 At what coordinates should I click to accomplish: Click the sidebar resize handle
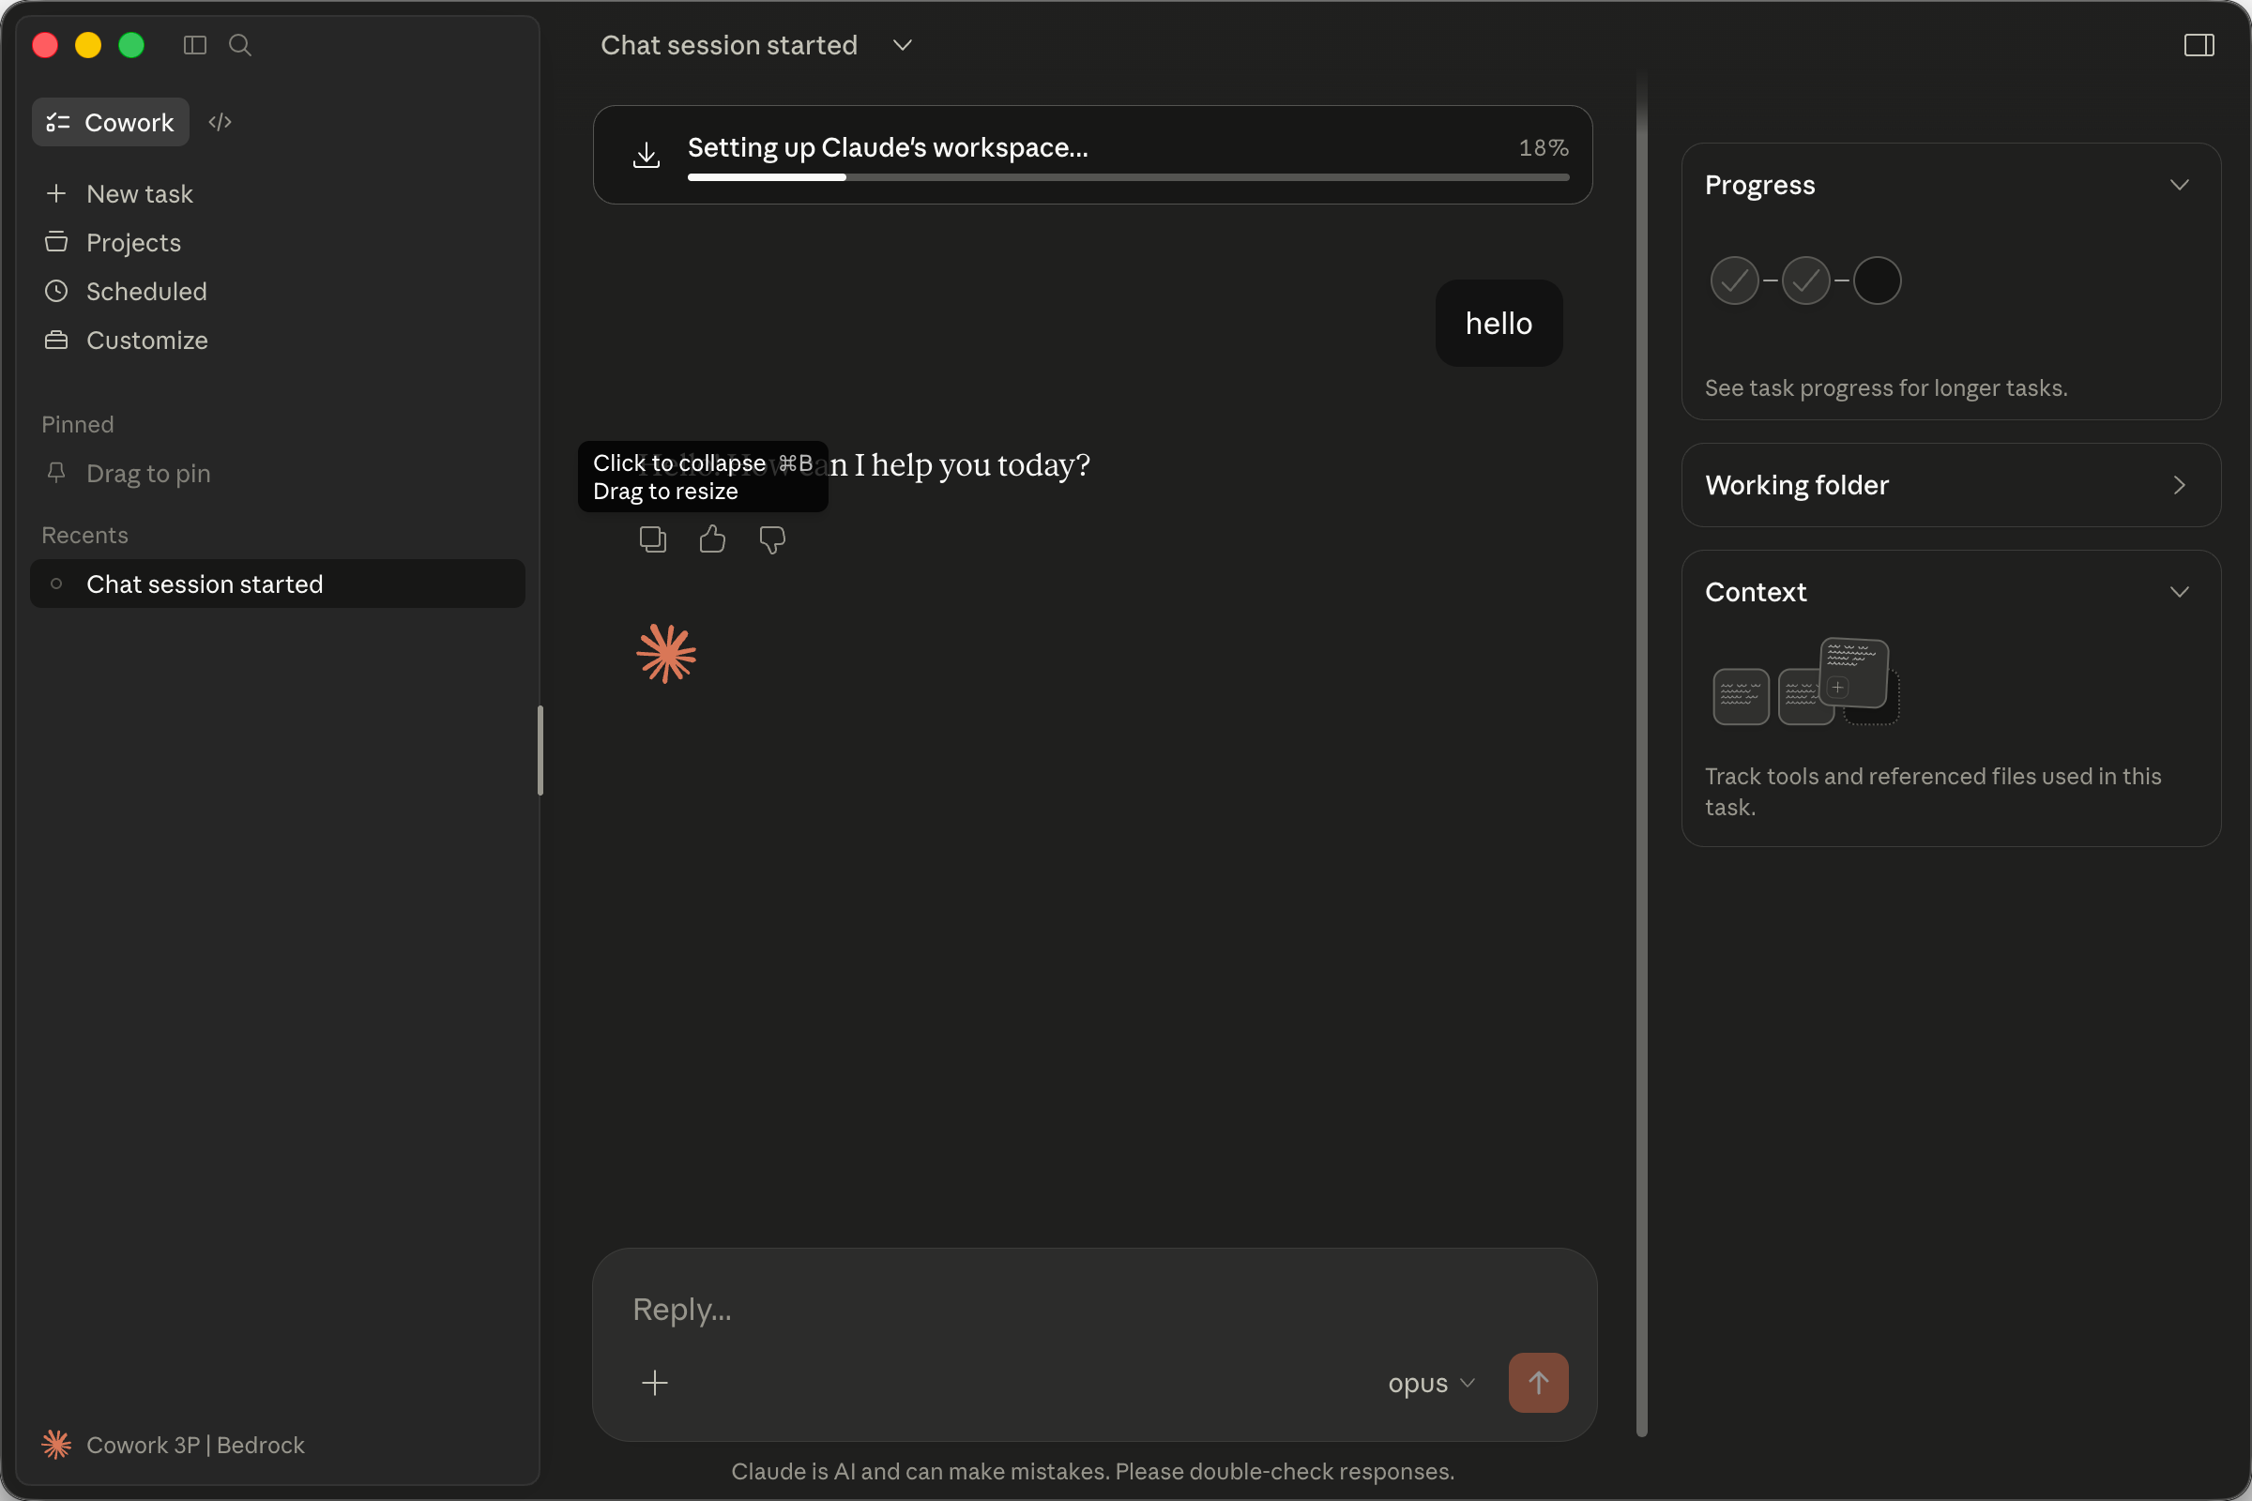[x=541, y=750]
